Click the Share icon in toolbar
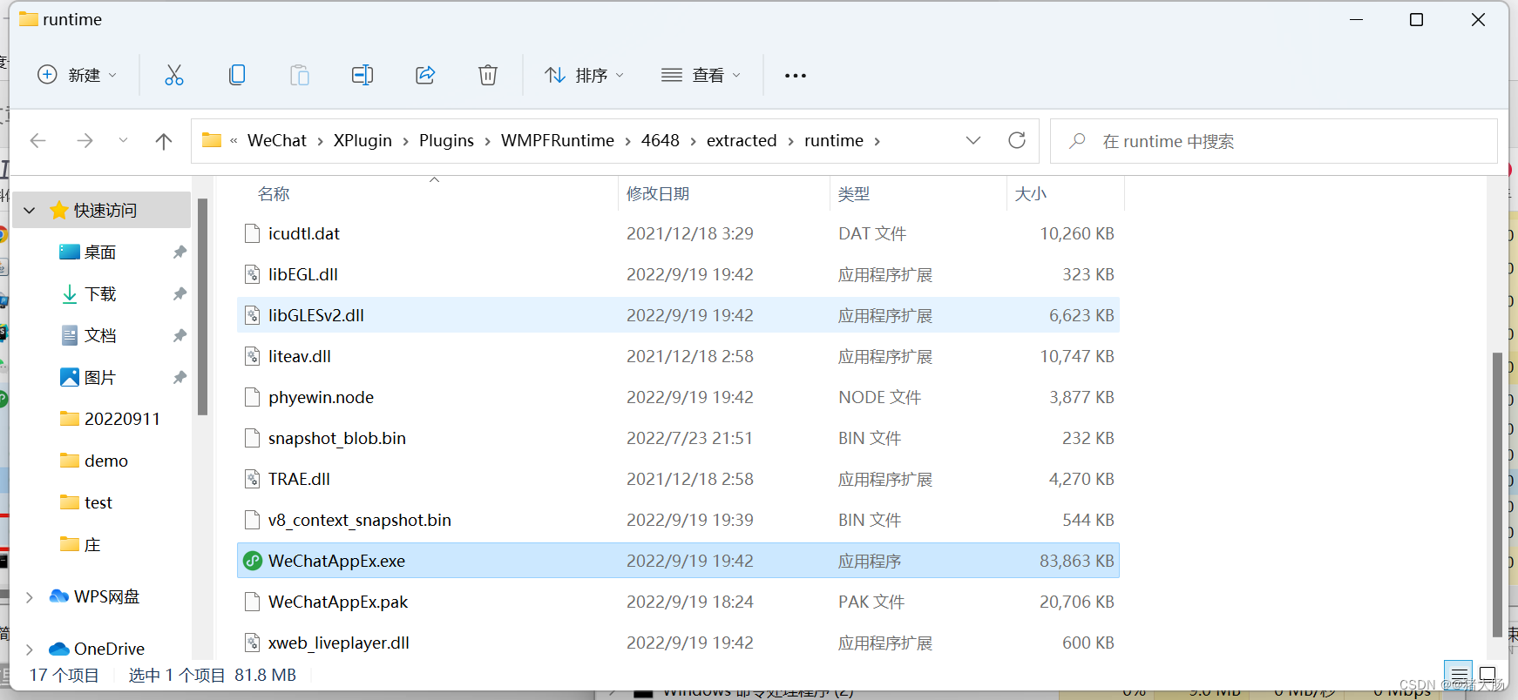The width and height of the screenshot is (1518, 700). pyautogui.click(x=425, y=75)
